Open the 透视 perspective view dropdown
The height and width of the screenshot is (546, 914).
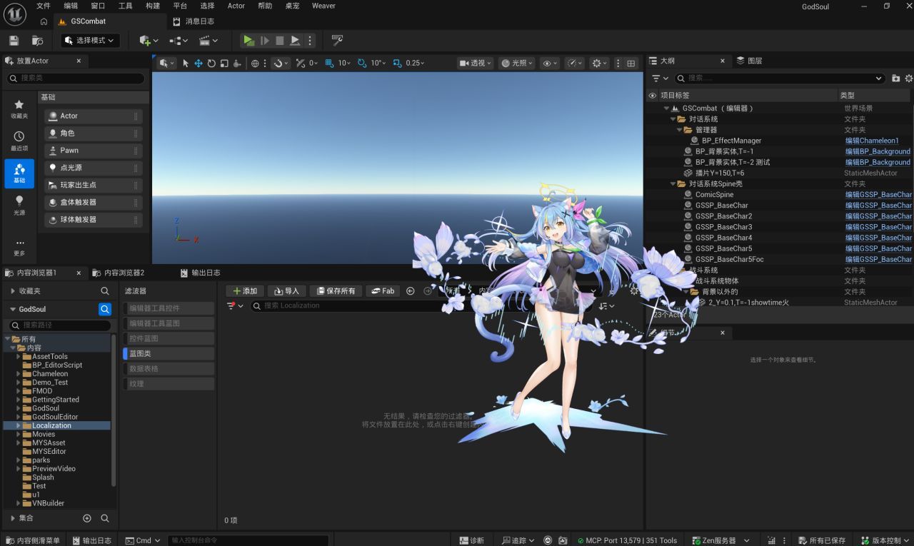click(476, 64)
